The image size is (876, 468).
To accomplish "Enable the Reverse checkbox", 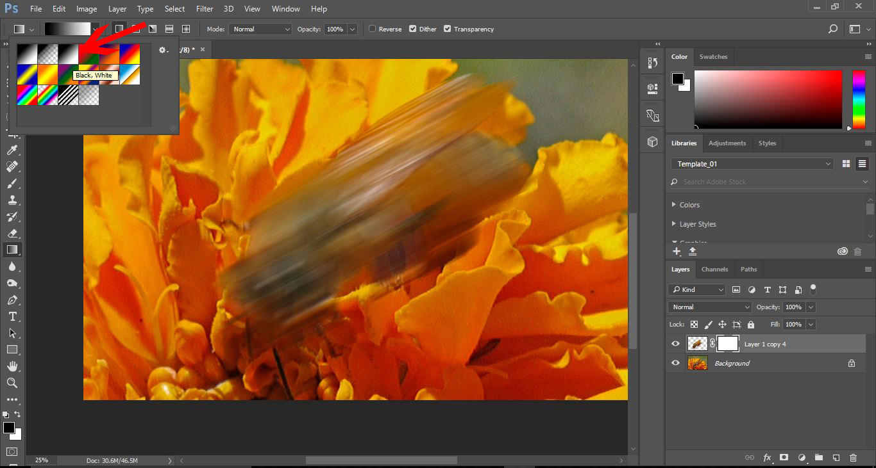I will click(x=373, y=29).
